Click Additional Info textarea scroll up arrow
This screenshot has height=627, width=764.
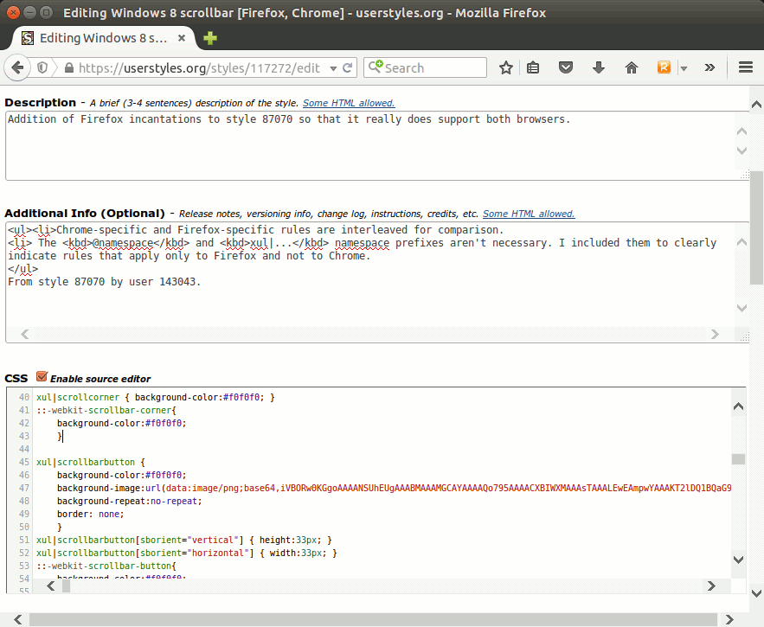pos(742,241)
